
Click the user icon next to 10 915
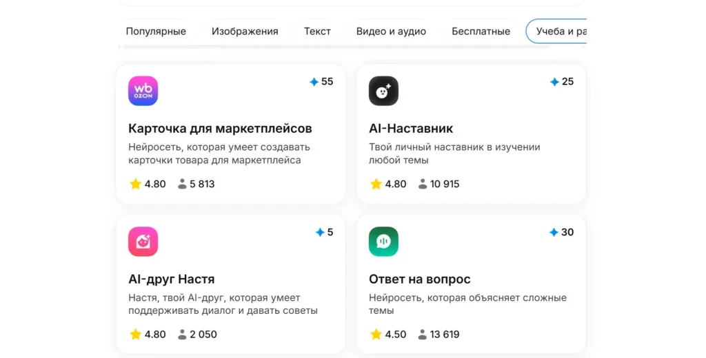tap(423, 184)
